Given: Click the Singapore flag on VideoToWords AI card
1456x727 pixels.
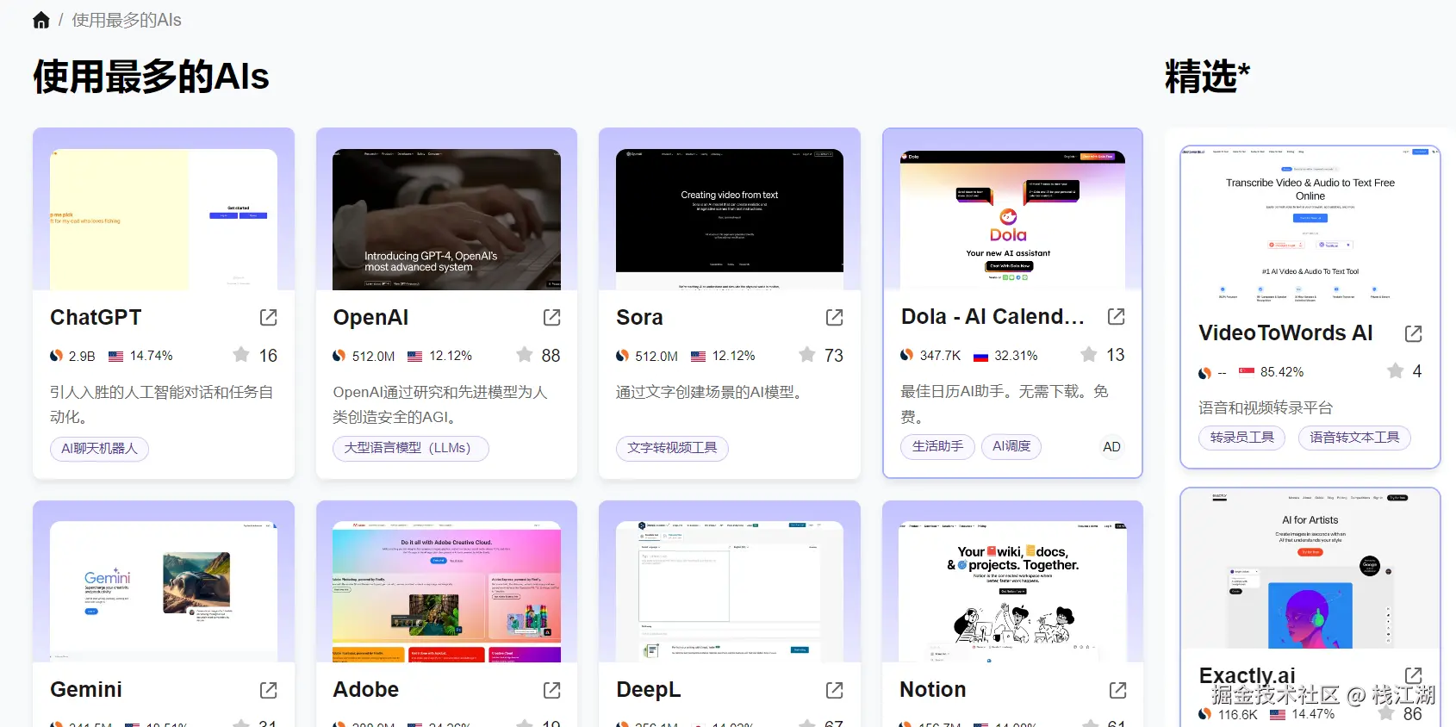Looking at the screenshot, I should click(x=1247, y=371).
